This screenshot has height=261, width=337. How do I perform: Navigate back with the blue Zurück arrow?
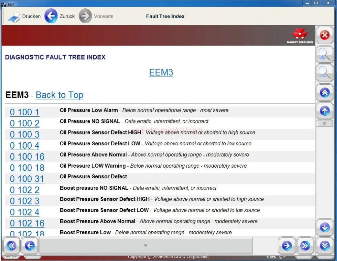(x=51, y=16)
